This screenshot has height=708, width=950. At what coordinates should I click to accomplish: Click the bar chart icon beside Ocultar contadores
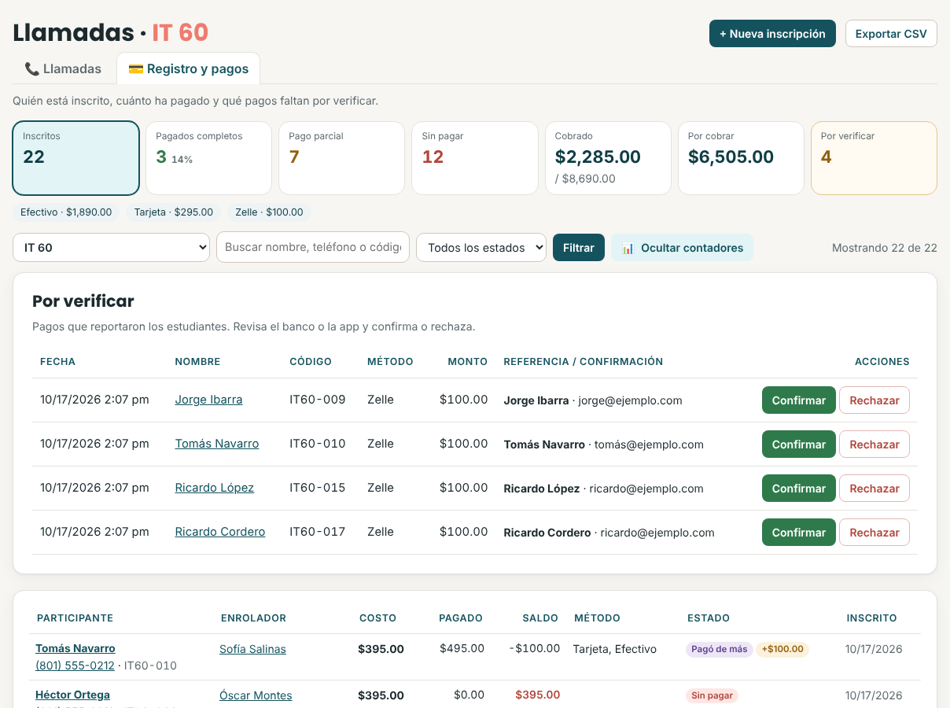628,248
